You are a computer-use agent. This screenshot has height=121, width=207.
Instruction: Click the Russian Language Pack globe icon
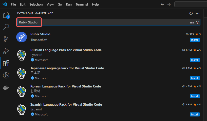coord(22,55)
